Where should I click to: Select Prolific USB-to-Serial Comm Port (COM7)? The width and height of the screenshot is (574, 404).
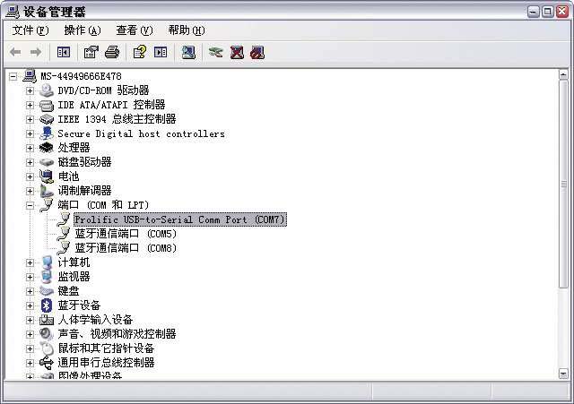[179, 219]
